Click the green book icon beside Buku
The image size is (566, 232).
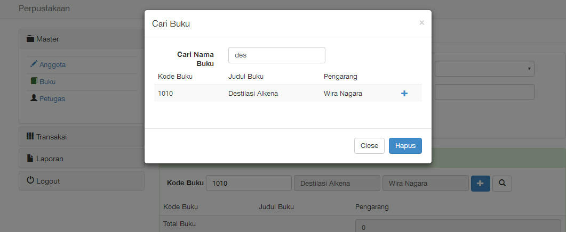tap(34, 81)
